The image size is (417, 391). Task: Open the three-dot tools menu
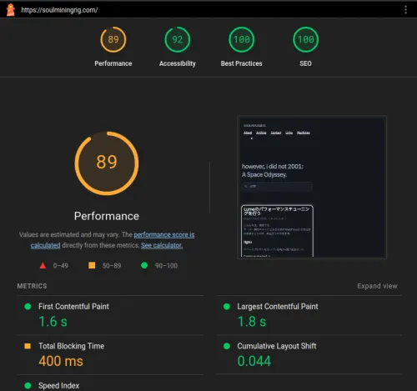(405, 10)
